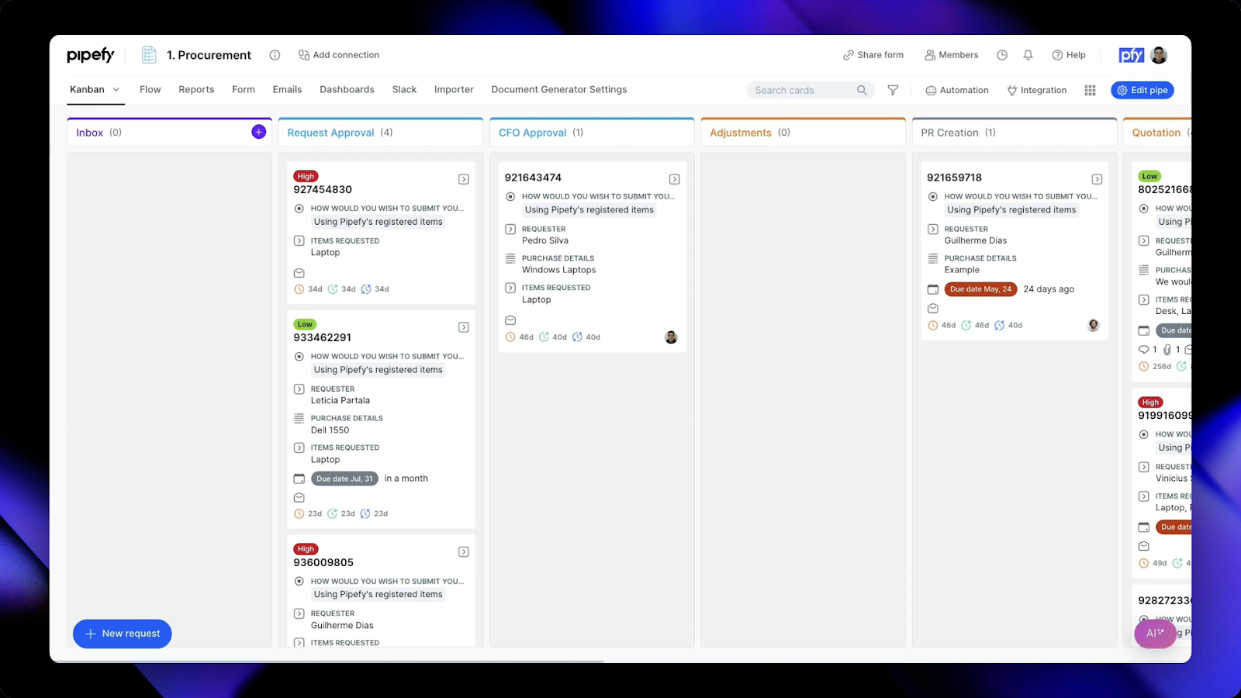Click the Due date May, 24 badge
1241x698 pixels.
click(980, 289)
